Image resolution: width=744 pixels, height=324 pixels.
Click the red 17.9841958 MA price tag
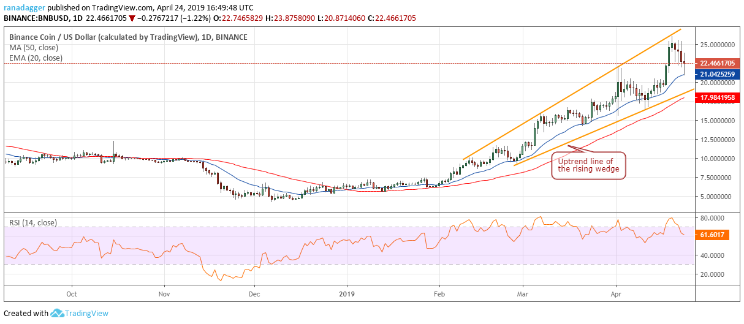coord(718,97)
